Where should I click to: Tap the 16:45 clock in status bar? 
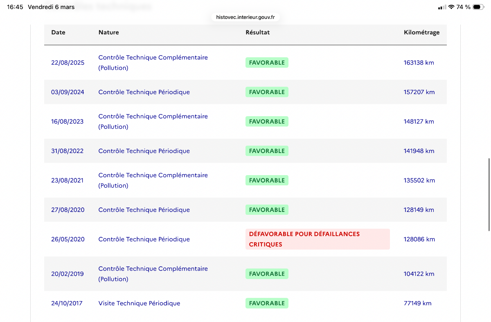coord(15,7)
